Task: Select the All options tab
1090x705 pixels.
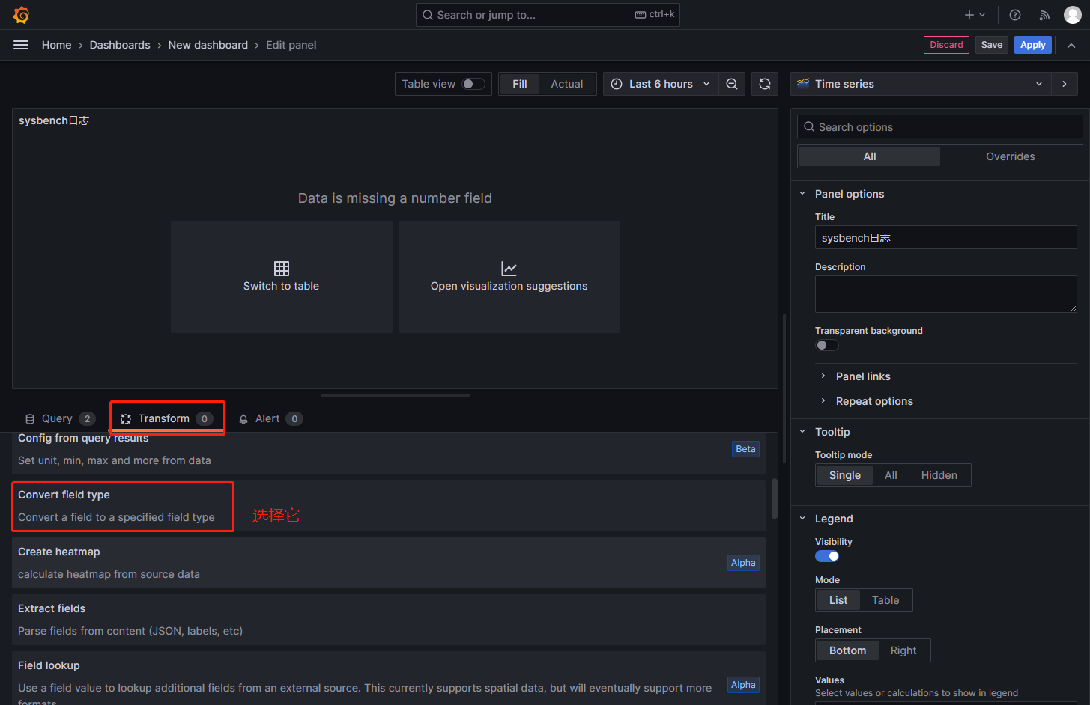Action: (x=870, y=156)
